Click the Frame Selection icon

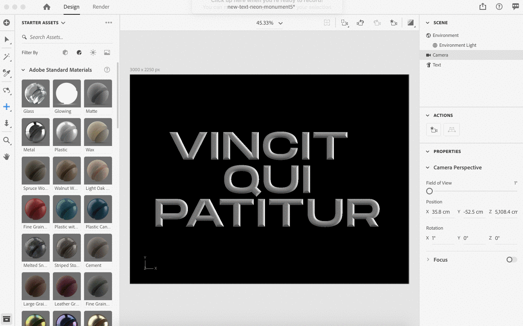(327, 23)
